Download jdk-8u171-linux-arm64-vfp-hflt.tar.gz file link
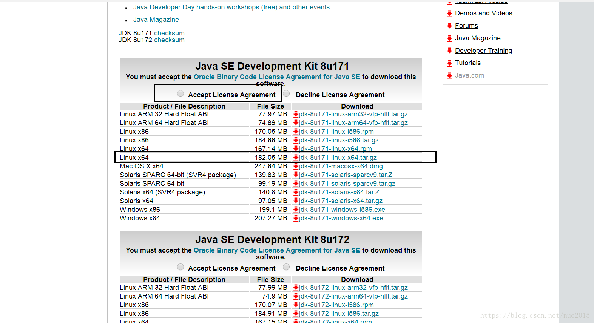The height and width of the screenshot is (323, 594). (x=353, y=123)
